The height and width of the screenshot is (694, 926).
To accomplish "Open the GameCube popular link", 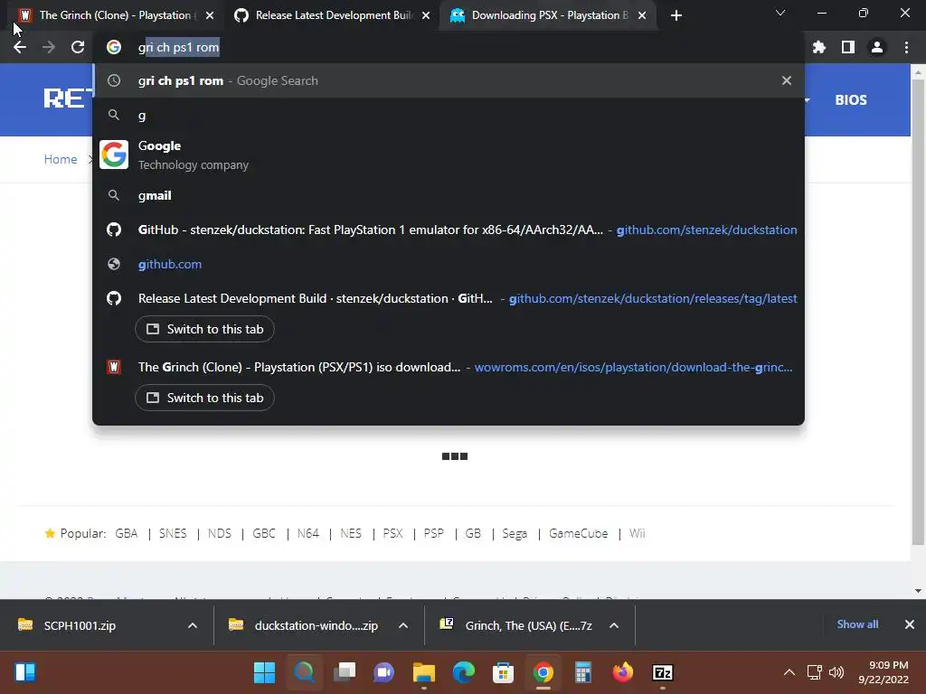I will coord(578,533).
